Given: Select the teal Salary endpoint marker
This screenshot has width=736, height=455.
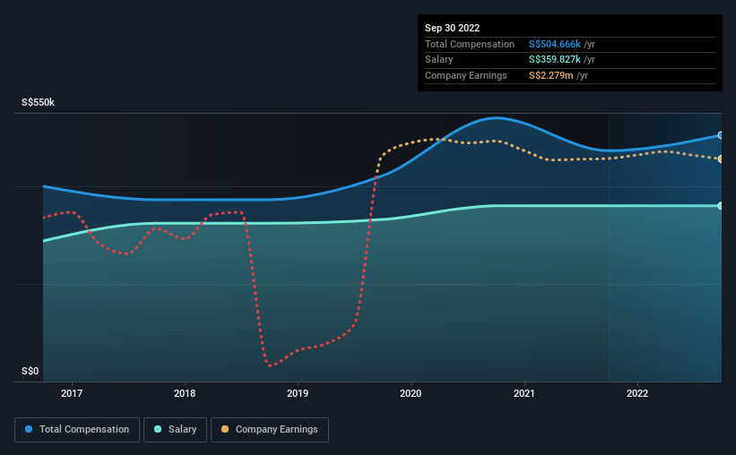Looking at the screenshot, I should tap(721, 205).
